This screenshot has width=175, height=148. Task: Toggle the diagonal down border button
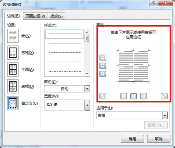(164, 96)
